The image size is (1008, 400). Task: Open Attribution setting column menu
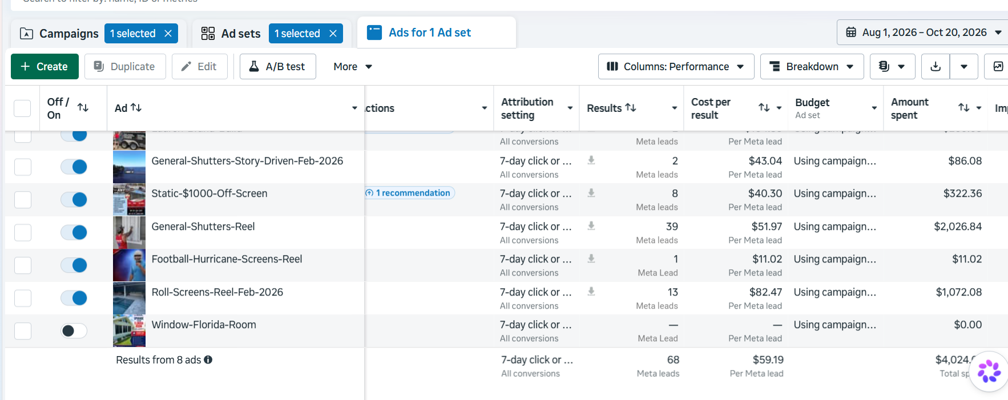pos(570,108)
